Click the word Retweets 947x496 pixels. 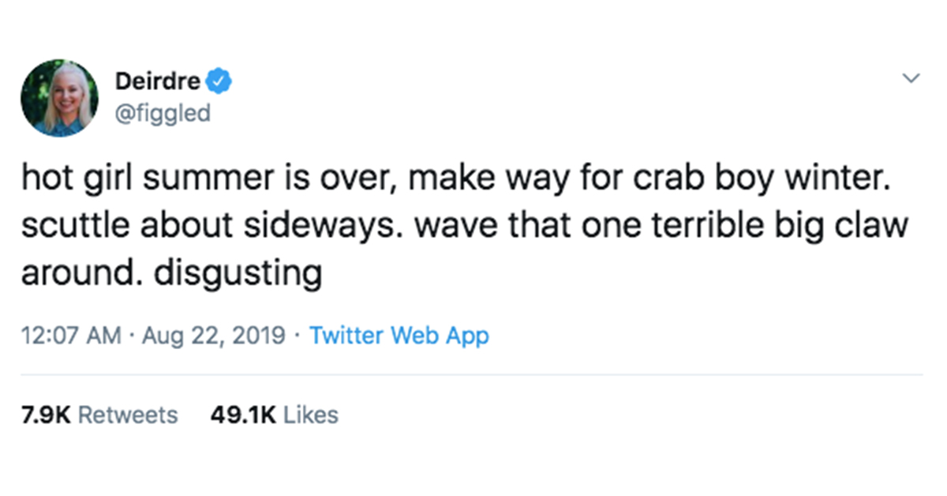pyautogui.click(x=129, y=415)
